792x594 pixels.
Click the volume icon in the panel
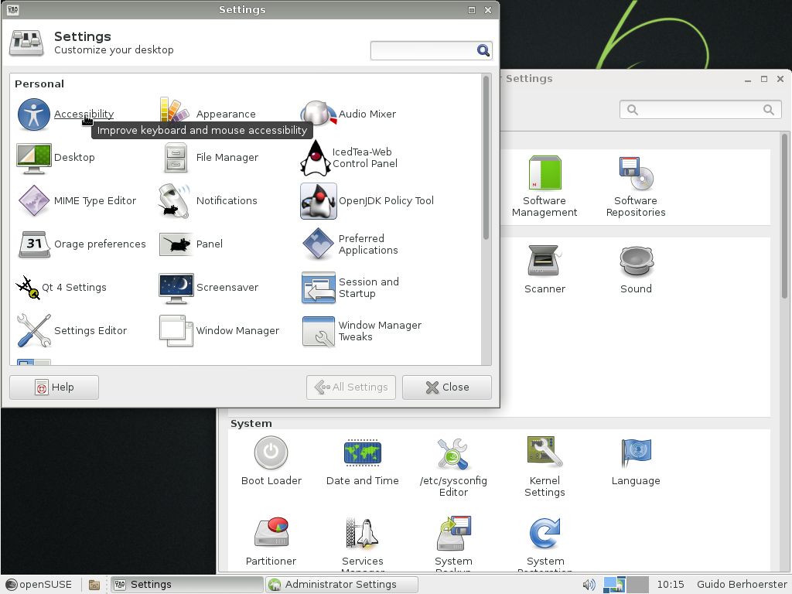(589, 585)
